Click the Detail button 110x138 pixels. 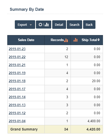coord(59,25)
